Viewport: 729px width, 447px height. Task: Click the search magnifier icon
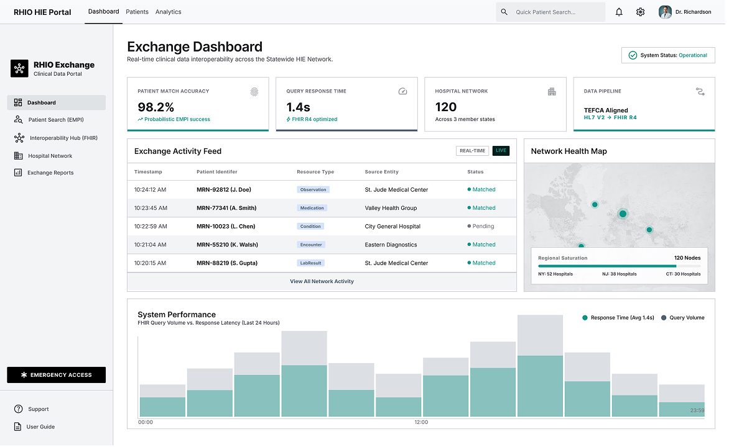pyautogui.click(x=507, y=12)
